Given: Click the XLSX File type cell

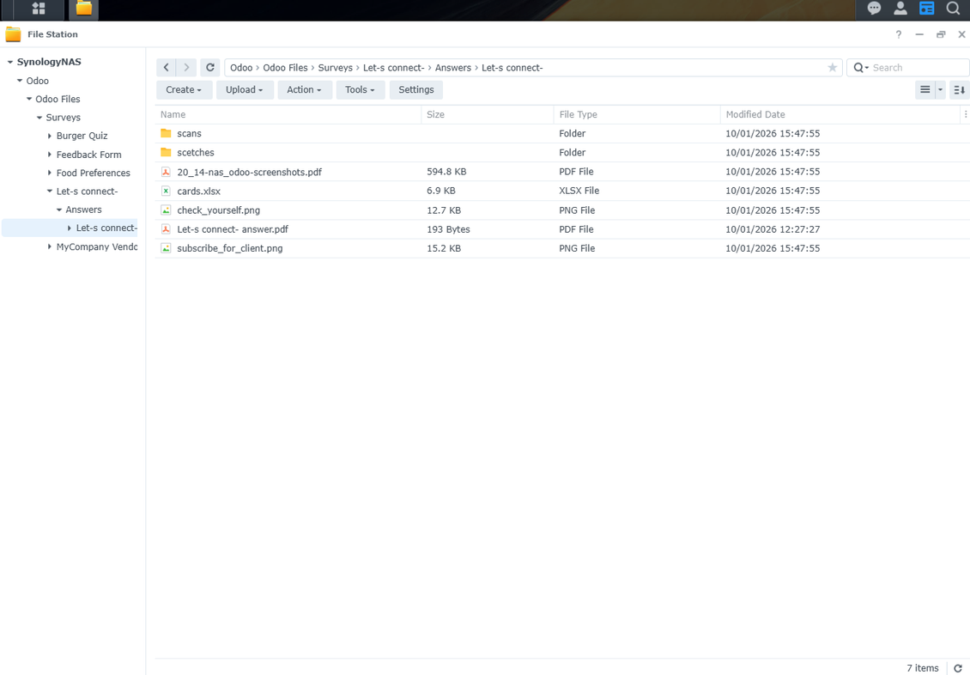Looking at the screenshot, I should pyautogui.click(x=579, y=191).
